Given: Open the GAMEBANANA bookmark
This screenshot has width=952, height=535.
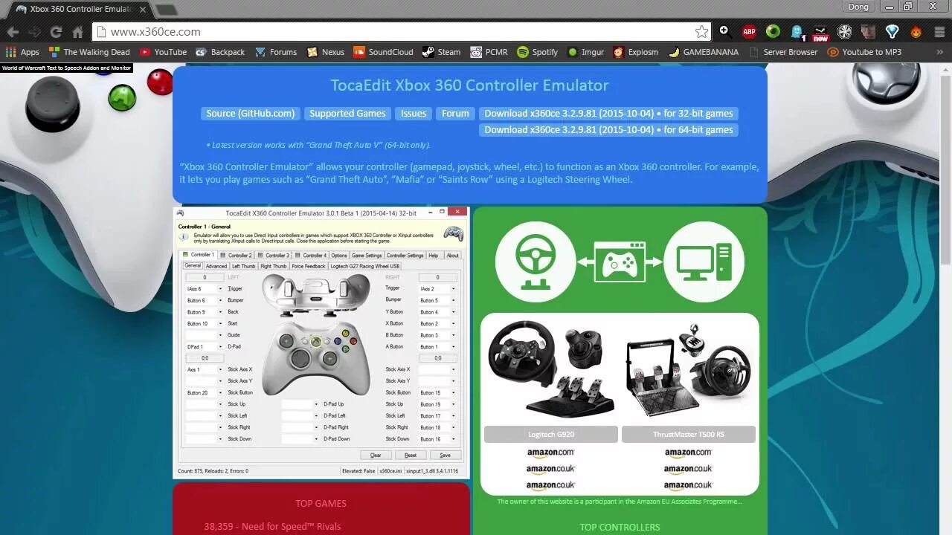Looking at the screenshot, I should point(704,52).
